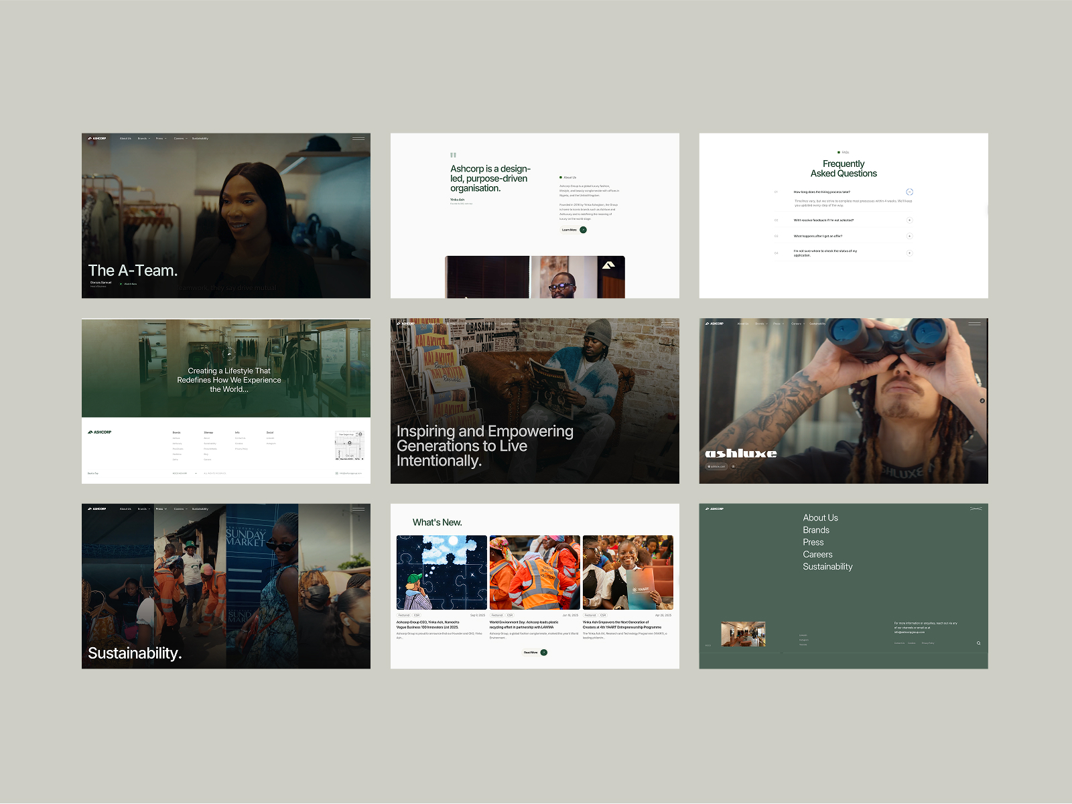Click Ashcorp logo in the white footer
1072x804 pixels.
[100, 432]
